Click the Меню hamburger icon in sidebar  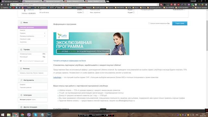tap(21, 22)
